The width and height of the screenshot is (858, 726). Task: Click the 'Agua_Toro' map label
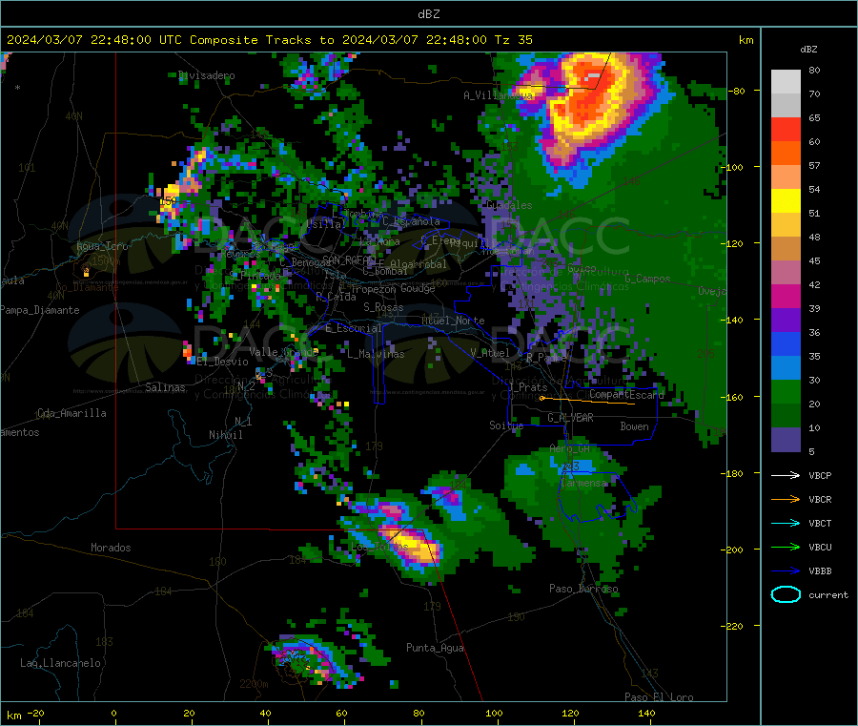pyautogui.click(x=102, y=246)
